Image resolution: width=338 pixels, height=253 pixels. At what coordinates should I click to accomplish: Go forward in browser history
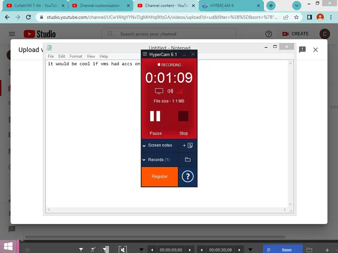(x=18, y=17)
